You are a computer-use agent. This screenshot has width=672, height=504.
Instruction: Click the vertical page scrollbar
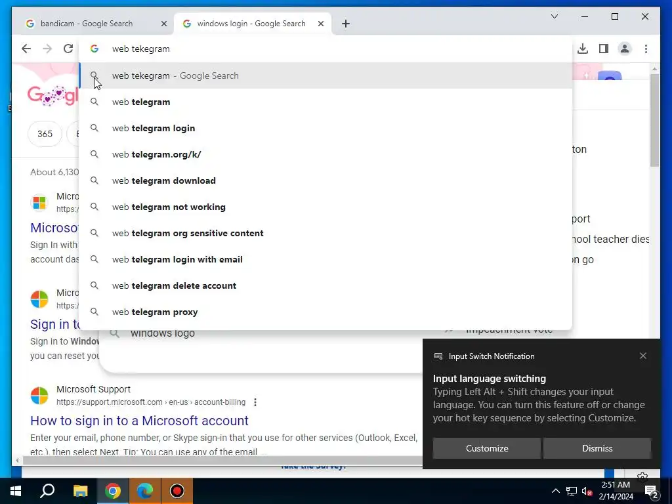(x=654, y=121)
